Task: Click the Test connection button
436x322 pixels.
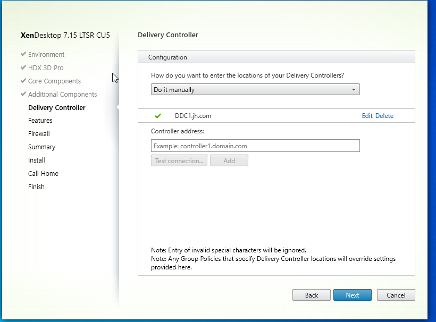Action: pos(179,160)
